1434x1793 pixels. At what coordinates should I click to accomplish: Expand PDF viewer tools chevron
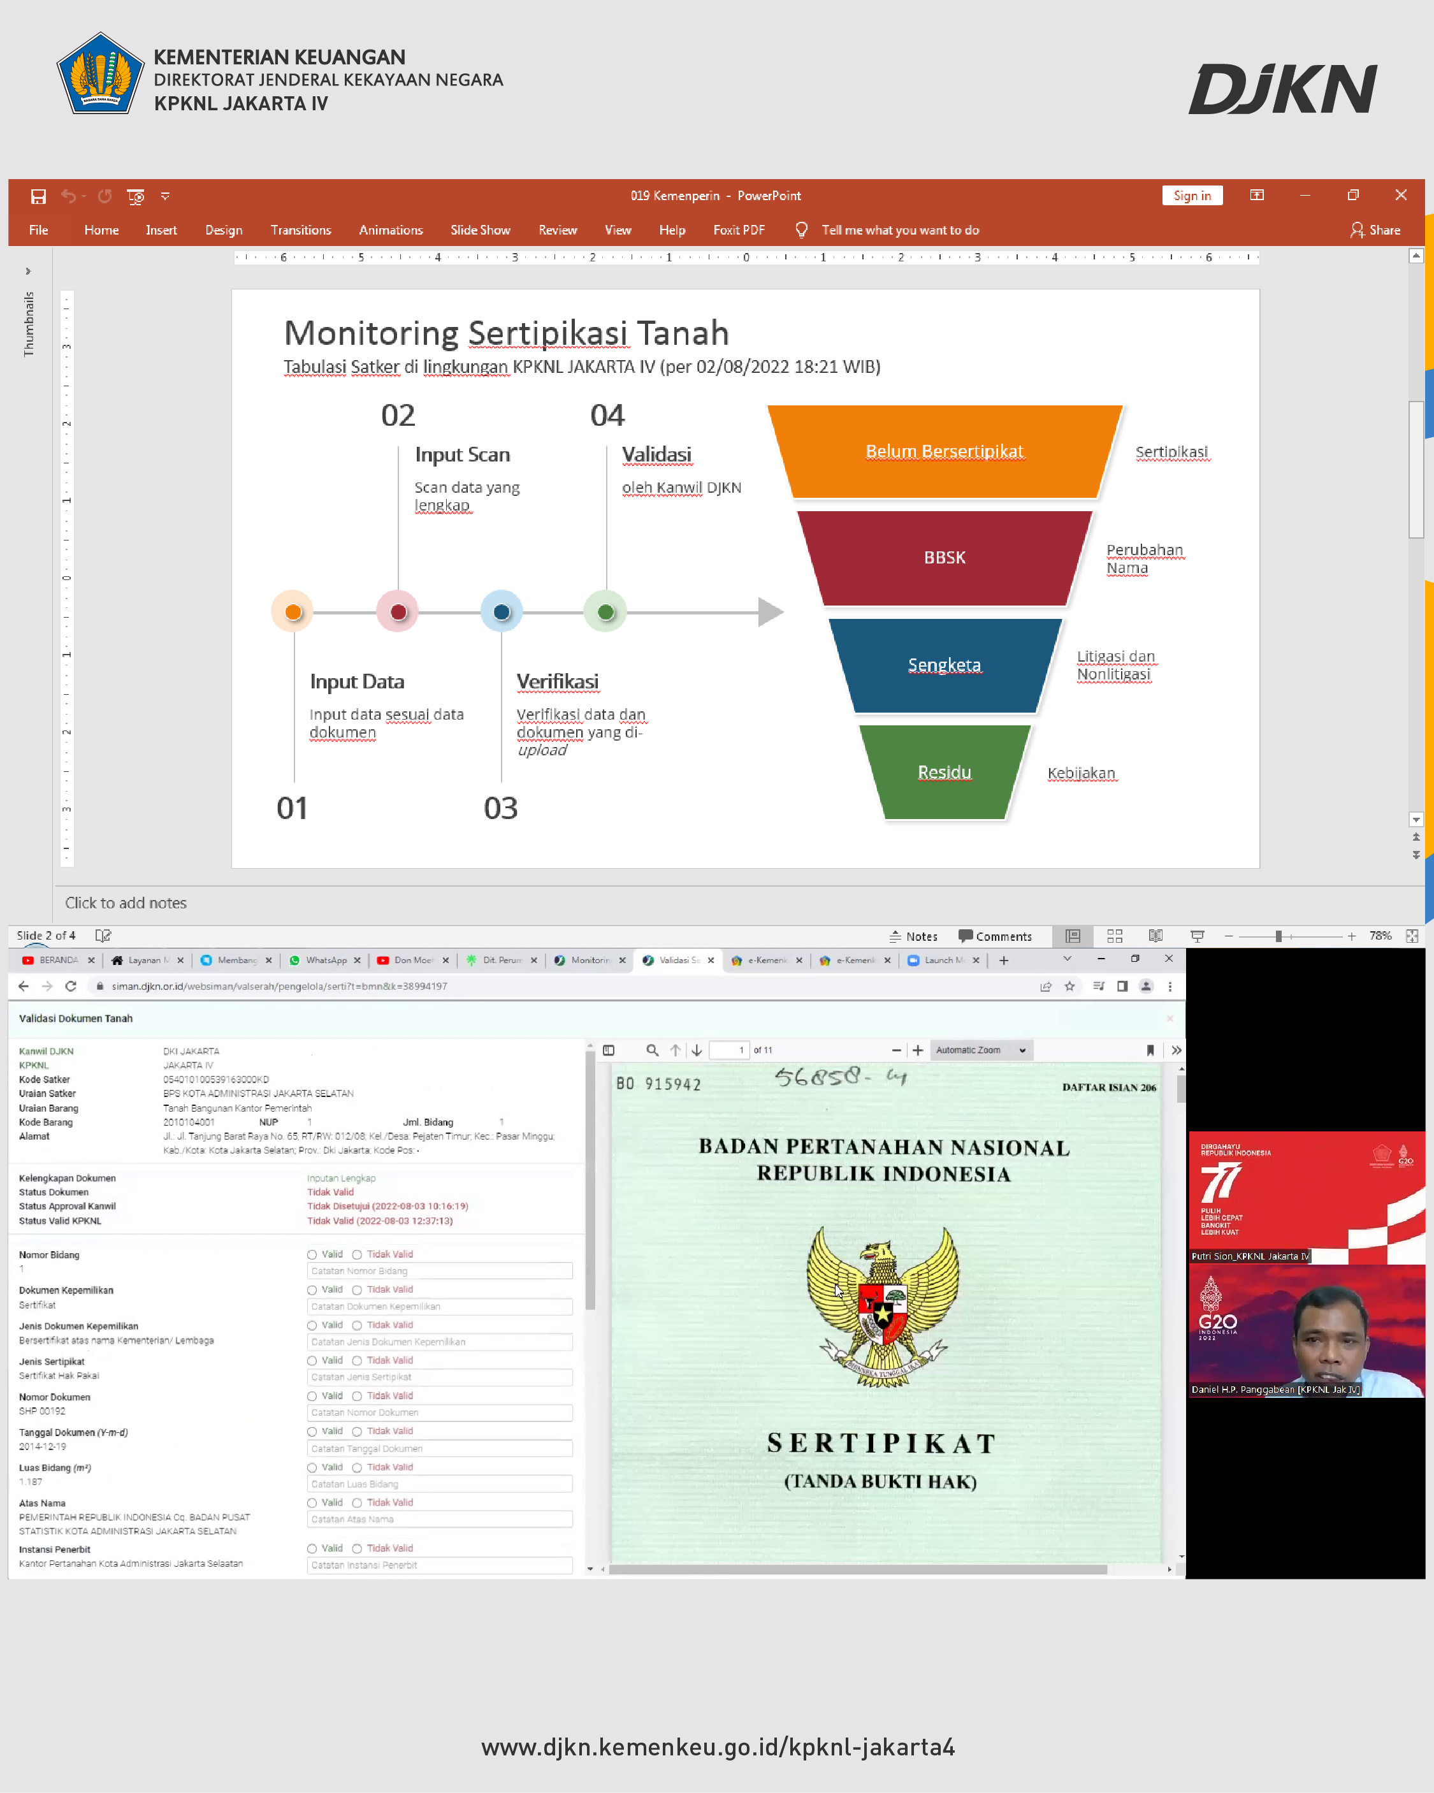[x=1176, y=1050]
